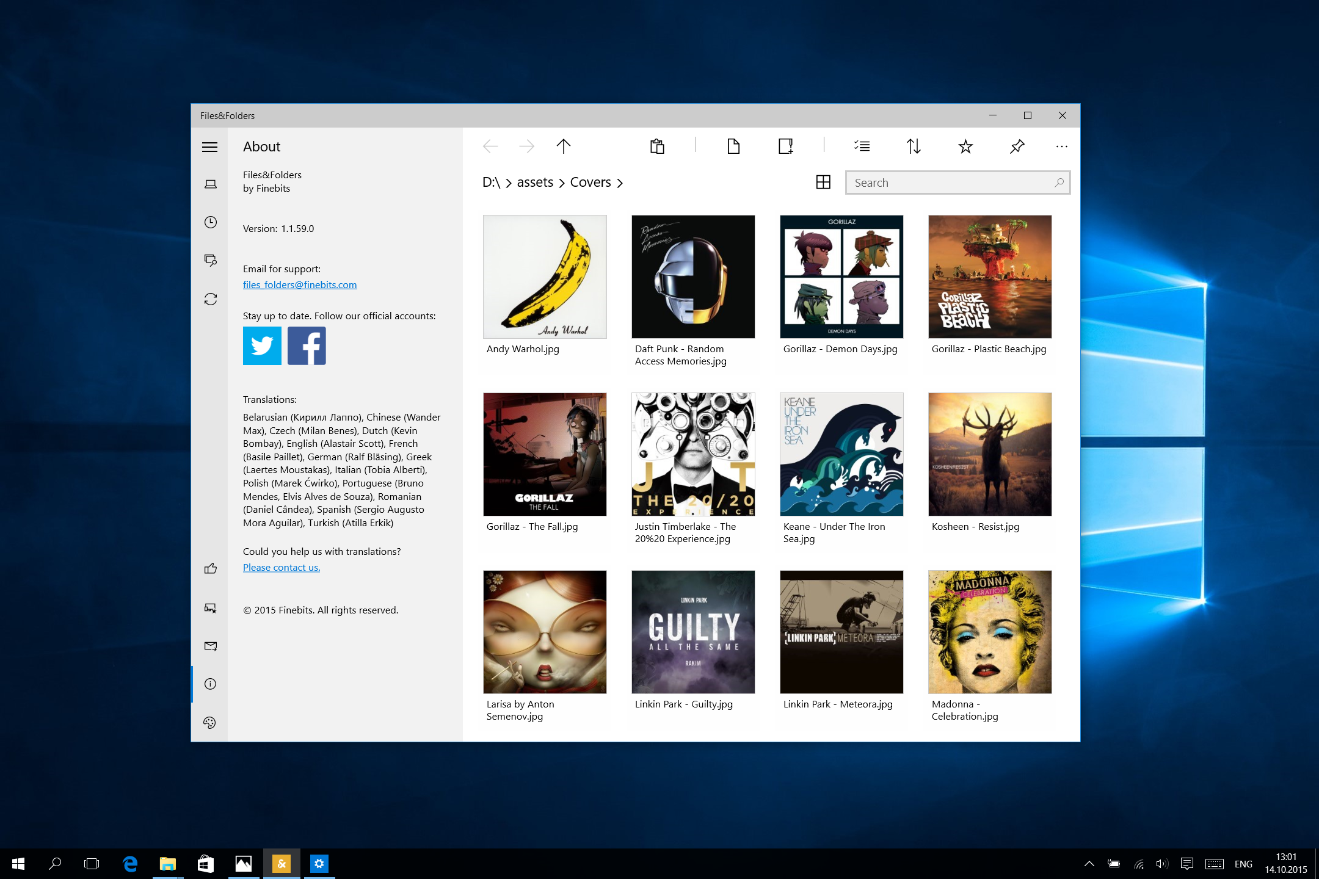Go forward with the right arrow

[x=526, y=146]
